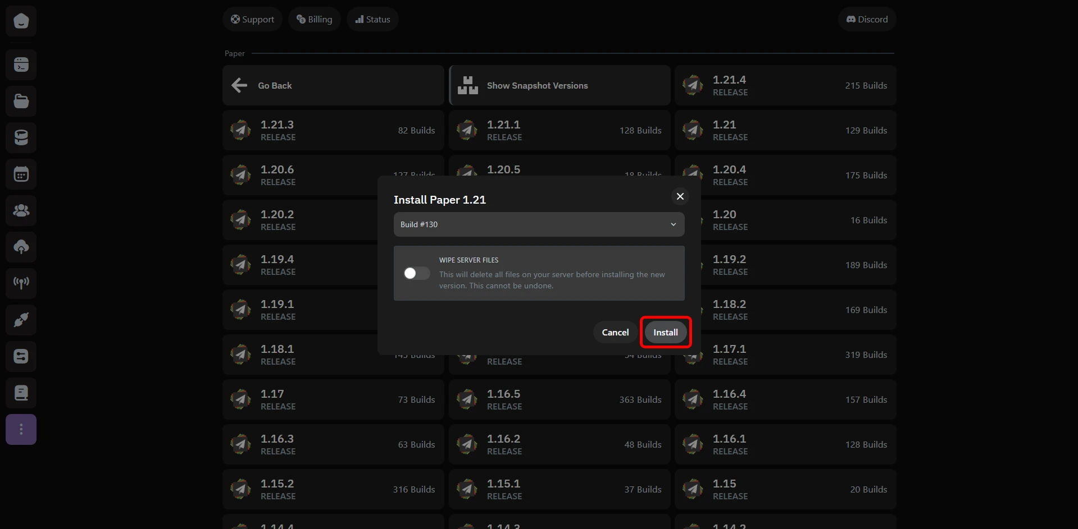
Task: Open the settings sliders sidebar icon
Action: [x=21, y=356]
